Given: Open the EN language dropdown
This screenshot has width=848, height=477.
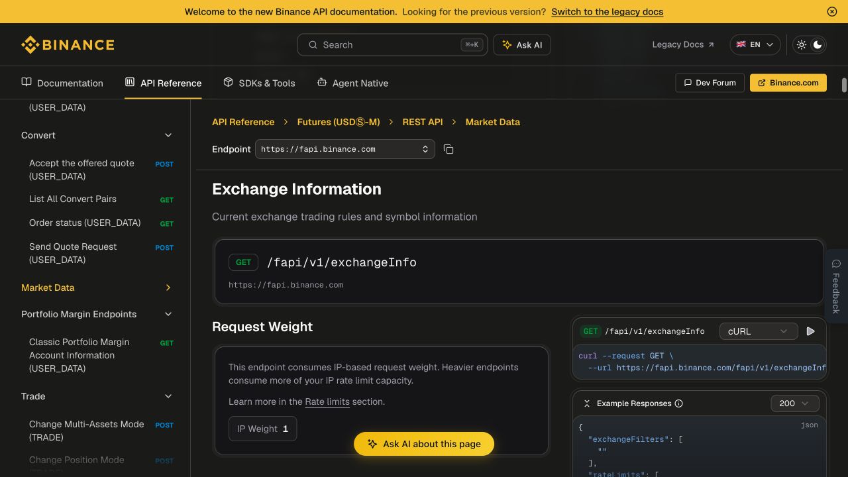Looking at the screenshot, I should click(755, 44).
